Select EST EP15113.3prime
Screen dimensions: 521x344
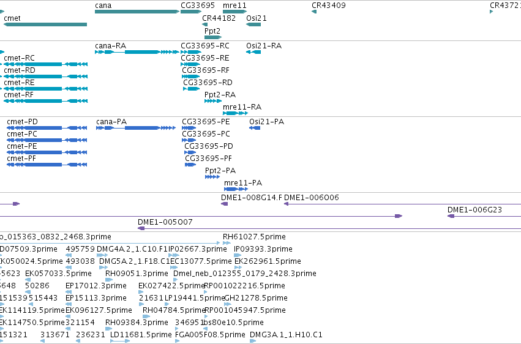68,304
